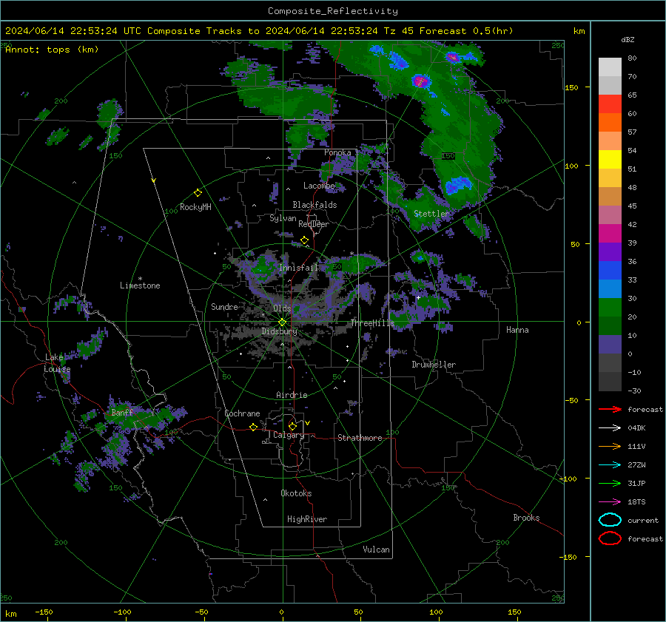This screenshot has width=666, height=622.
Task: Click the yellow diamond marker below Cochrane
Action: pyautogui.click(x=254, y=427)
